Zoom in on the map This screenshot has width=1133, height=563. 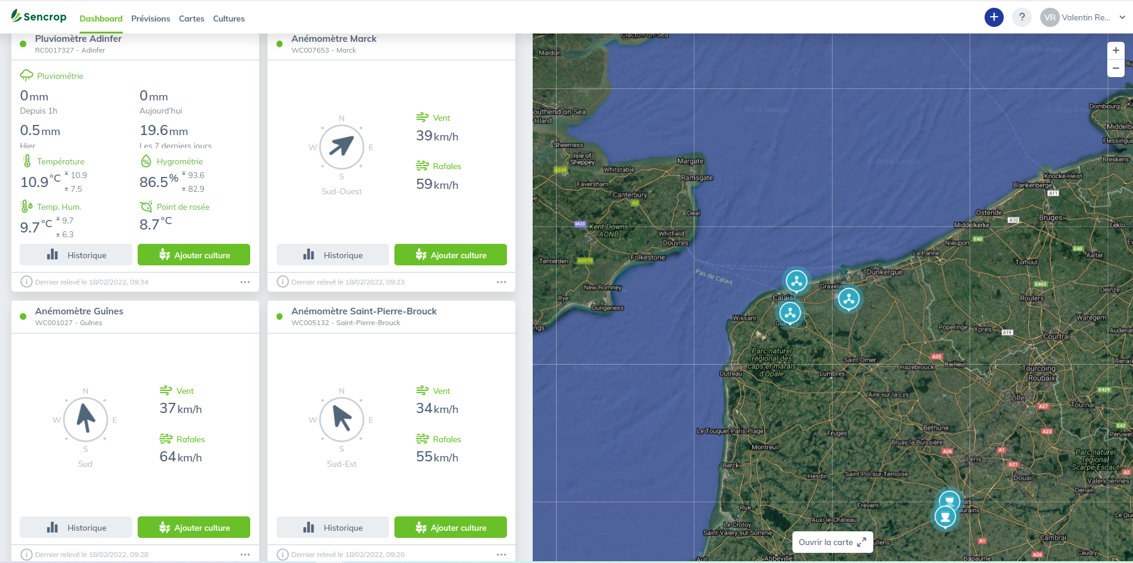click(1116, 50)
